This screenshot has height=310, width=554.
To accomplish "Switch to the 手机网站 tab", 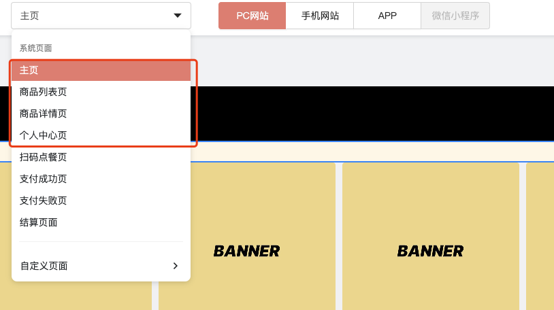I will pos(320,16).
